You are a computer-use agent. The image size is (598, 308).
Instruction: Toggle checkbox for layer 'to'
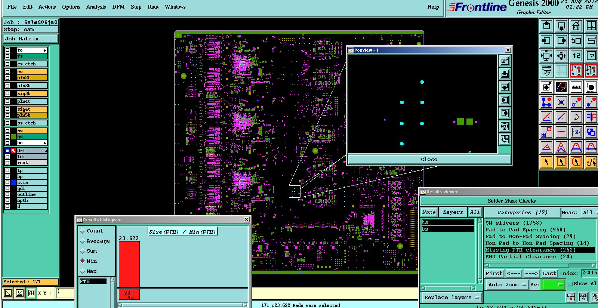point(7,50)
